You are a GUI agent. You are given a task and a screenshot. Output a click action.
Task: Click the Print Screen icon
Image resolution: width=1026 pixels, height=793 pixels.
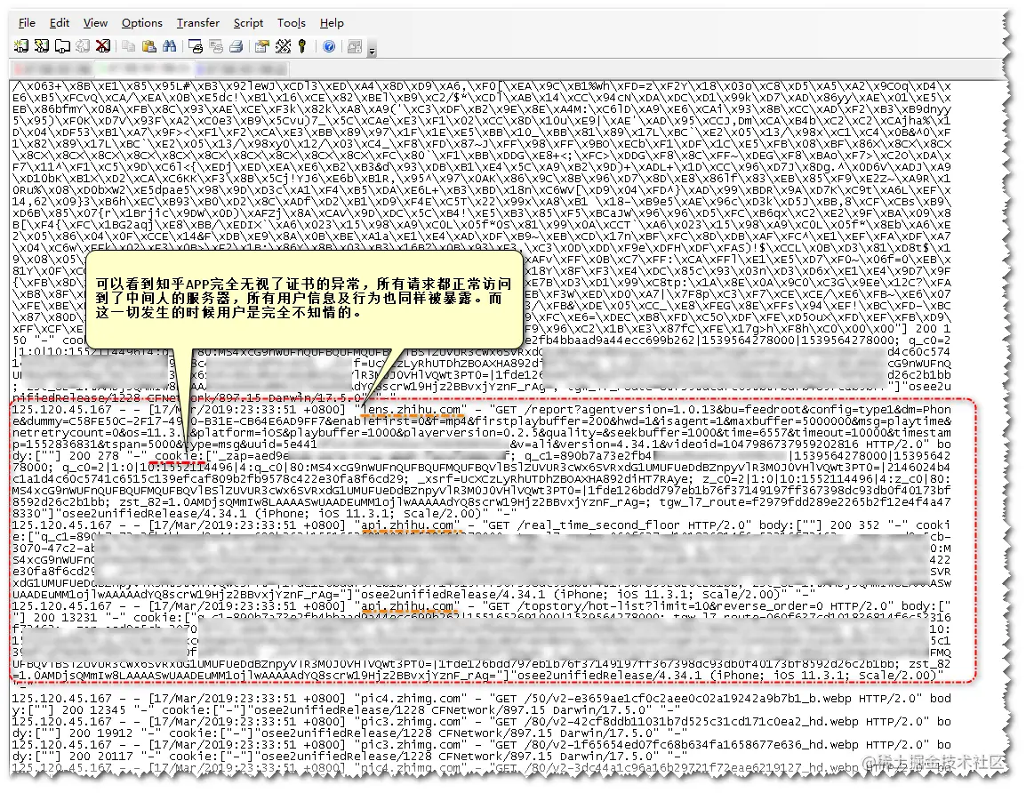(195, 46)
